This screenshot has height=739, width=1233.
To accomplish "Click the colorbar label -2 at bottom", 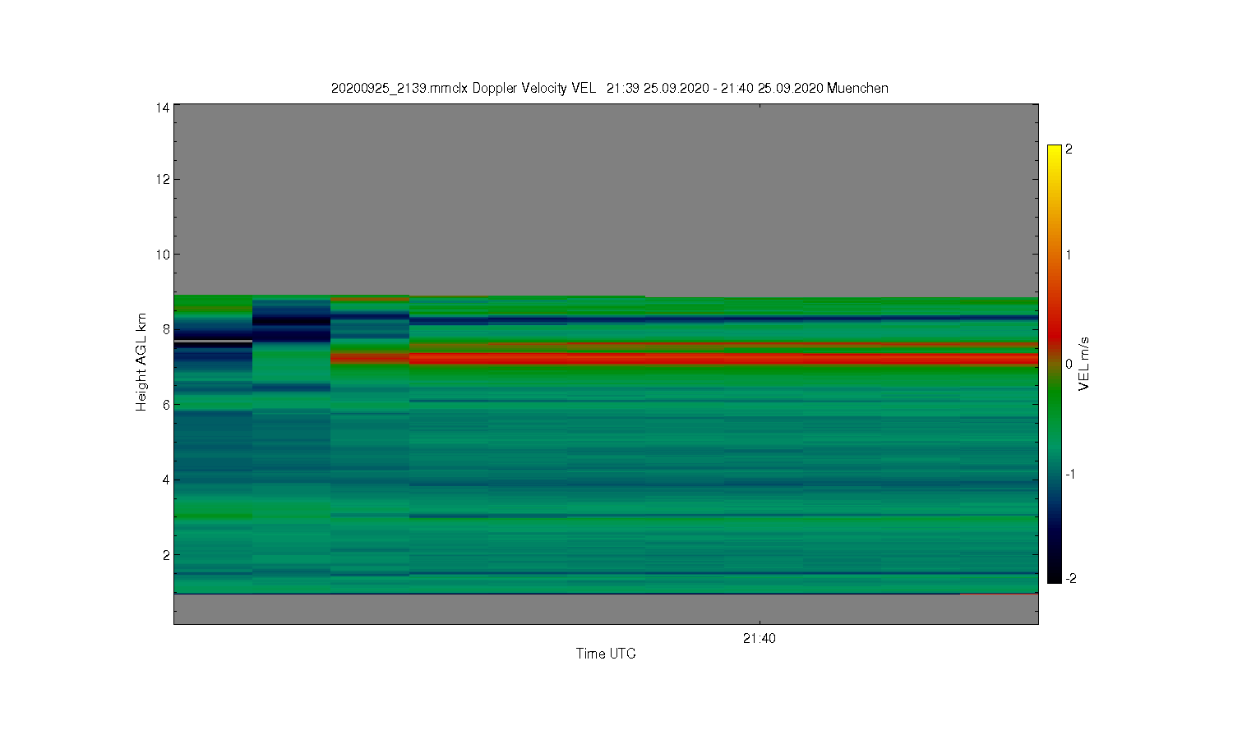I will [x=1070, y=578].
